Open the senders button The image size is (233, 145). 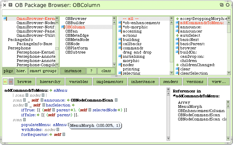point(170,82)
